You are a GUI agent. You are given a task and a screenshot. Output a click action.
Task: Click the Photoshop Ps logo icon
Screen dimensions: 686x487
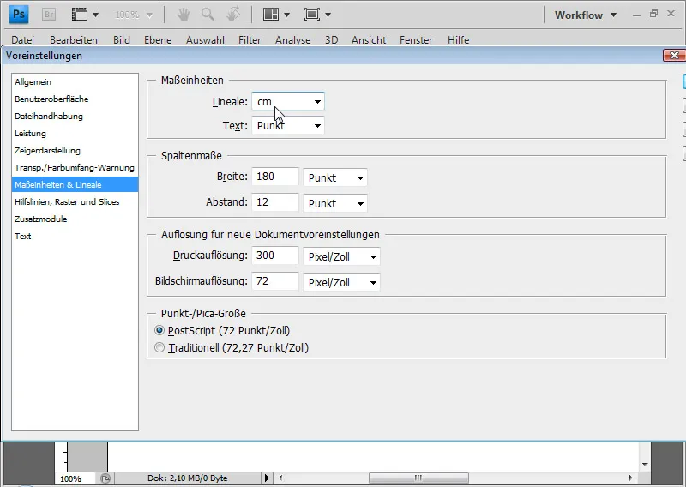coord(19,15)
